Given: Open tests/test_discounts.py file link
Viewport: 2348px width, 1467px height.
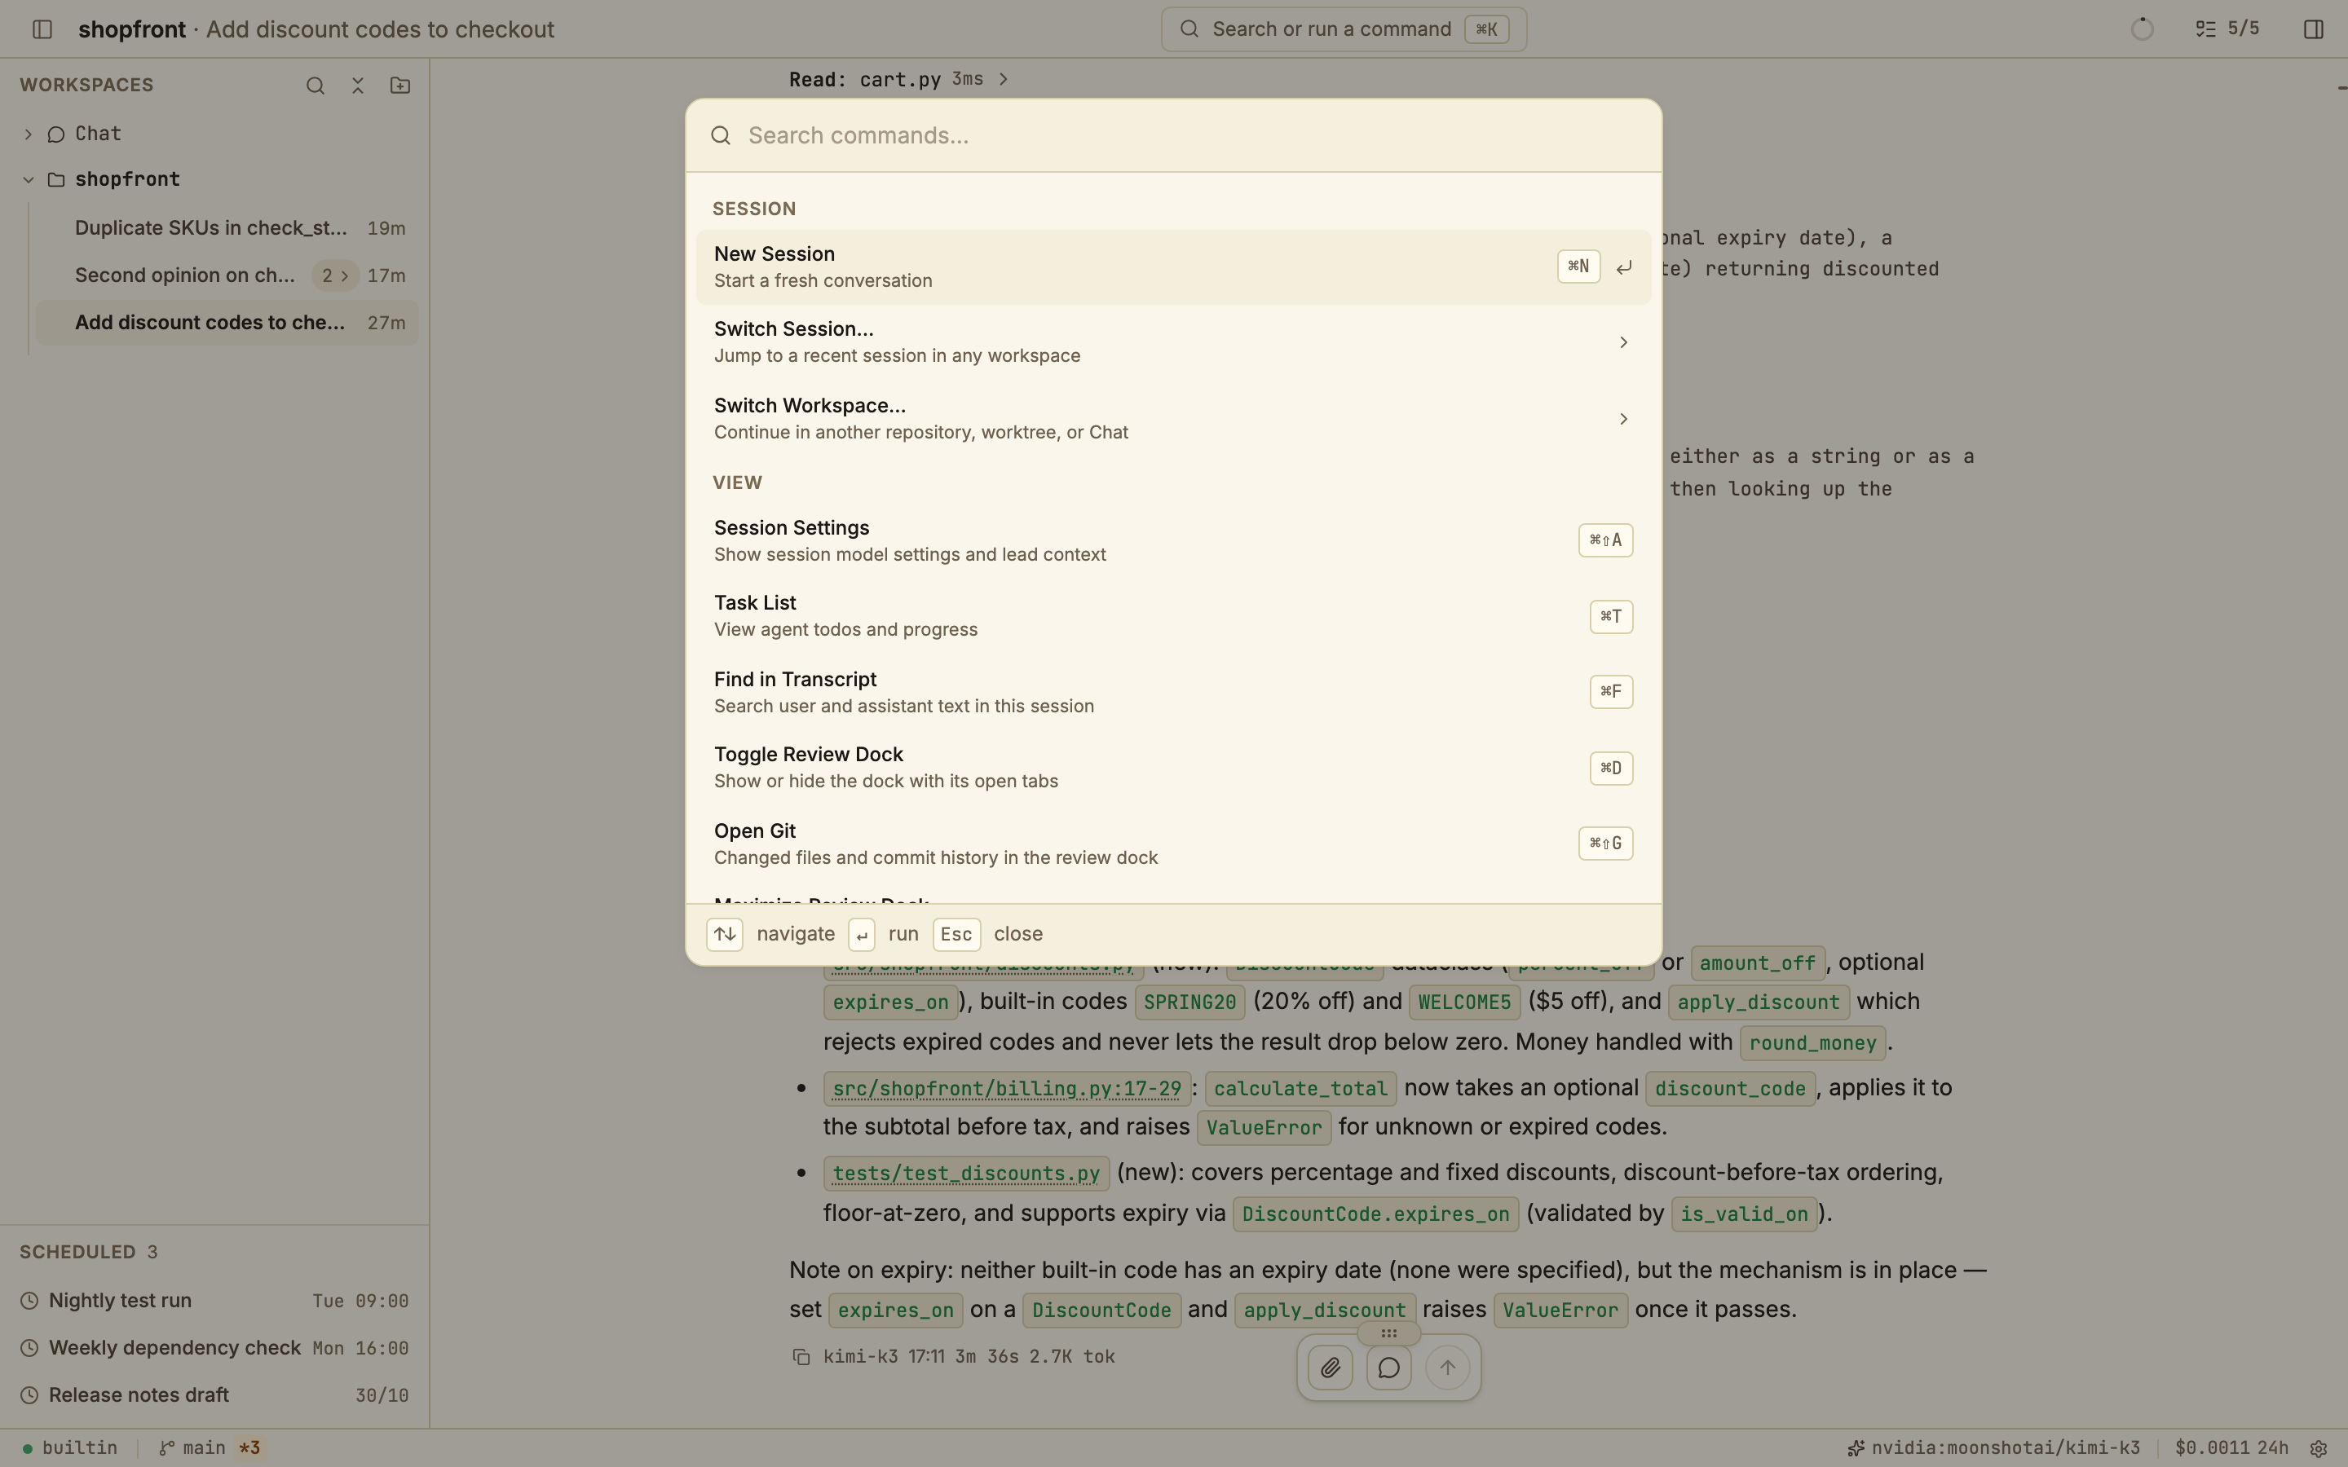Looking at the screenshot, I should pos(966,1173).
